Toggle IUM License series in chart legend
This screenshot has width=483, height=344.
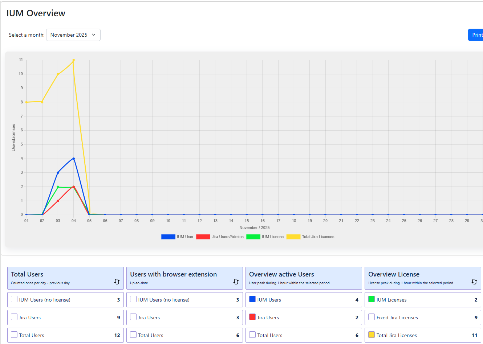265,237
